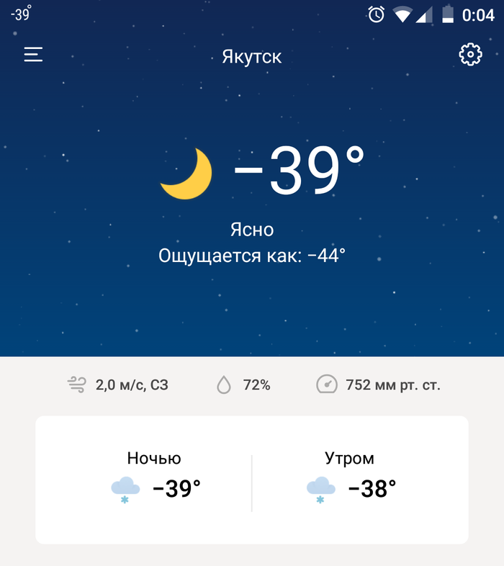The image size is (504, 566).
Task: Tap the alarm clock status icon
Action: tap(377, 14)
